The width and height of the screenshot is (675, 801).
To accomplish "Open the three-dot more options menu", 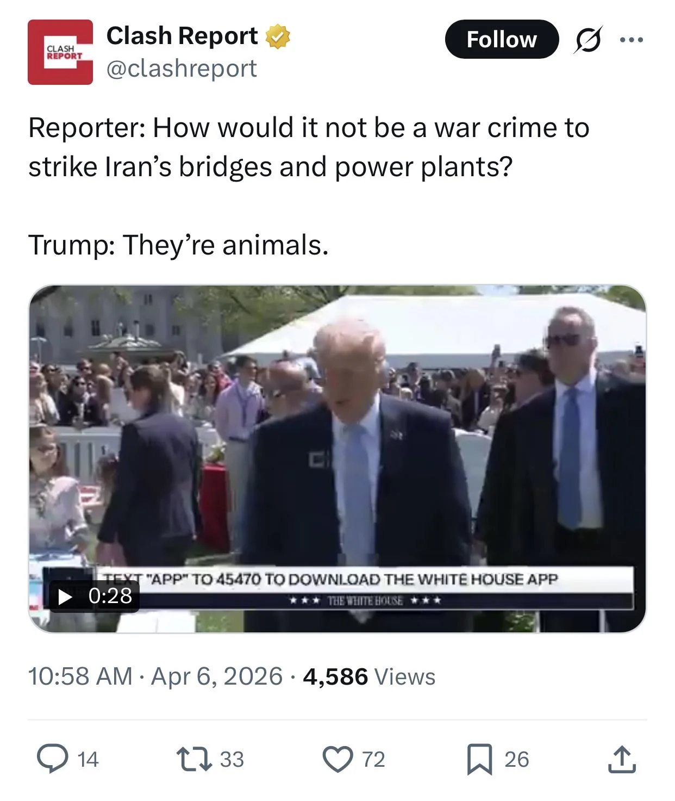I will (631, 40).
